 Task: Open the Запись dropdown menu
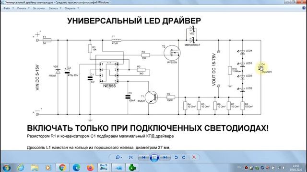(55, 8)
